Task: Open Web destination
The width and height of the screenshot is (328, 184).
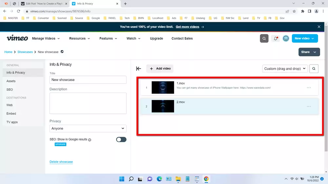Action: [10, 105]
